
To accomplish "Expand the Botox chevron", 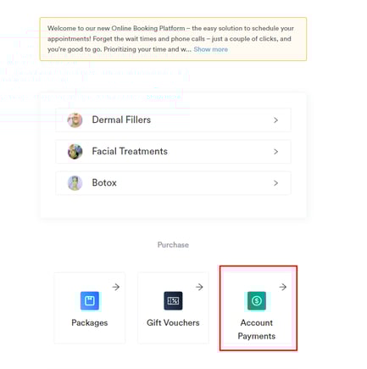I will coord(275,183).
